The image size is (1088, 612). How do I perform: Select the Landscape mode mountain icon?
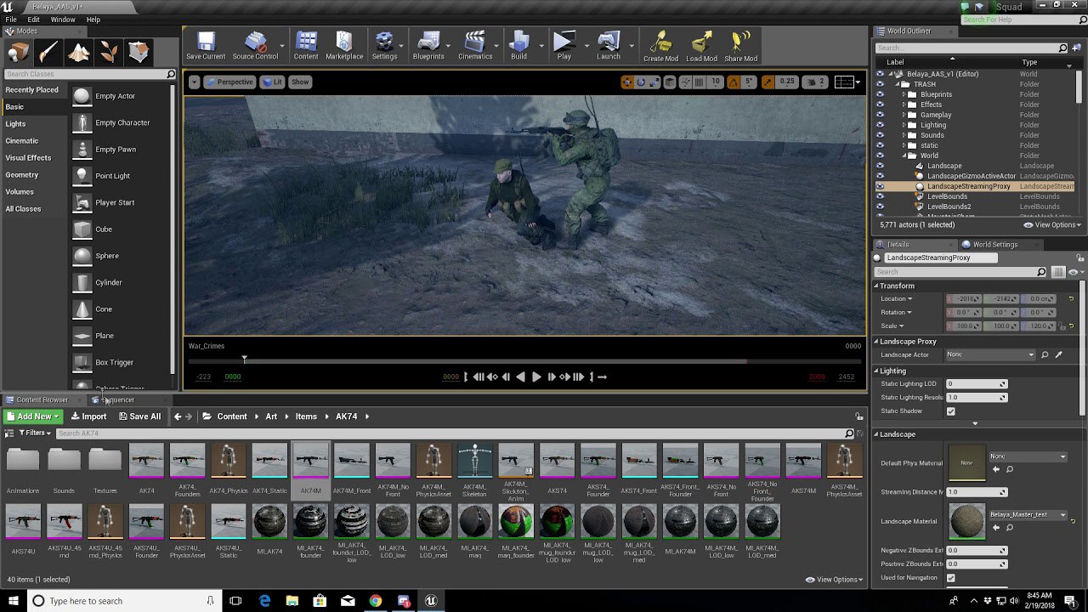tap(78, 53)
